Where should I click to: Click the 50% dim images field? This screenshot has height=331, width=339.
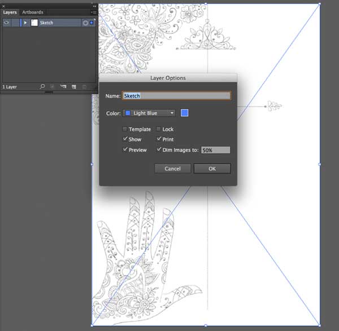coord(216,150)
